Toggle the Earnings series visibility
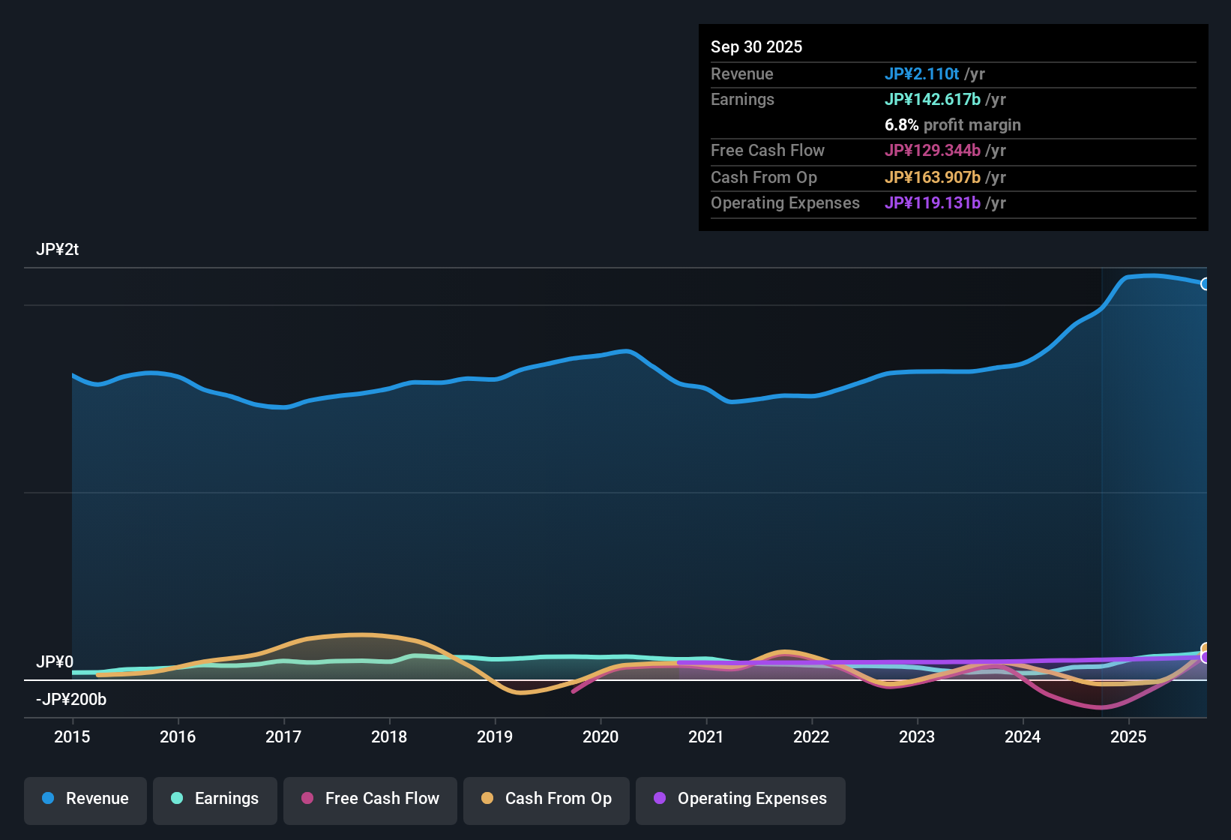 pos(215,799)
